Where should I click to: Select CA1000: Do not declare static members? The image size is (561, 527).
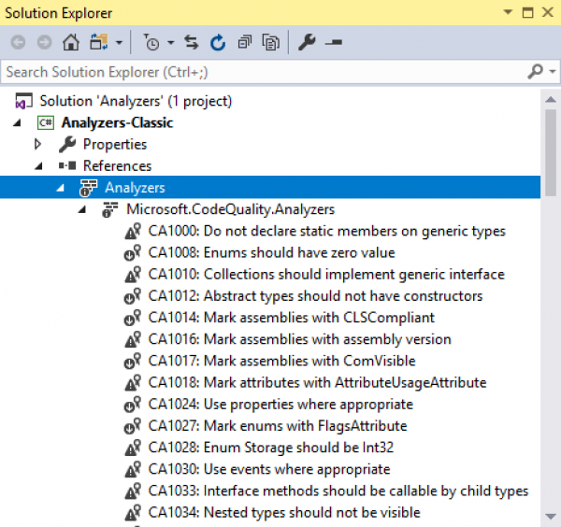(326, 231)
